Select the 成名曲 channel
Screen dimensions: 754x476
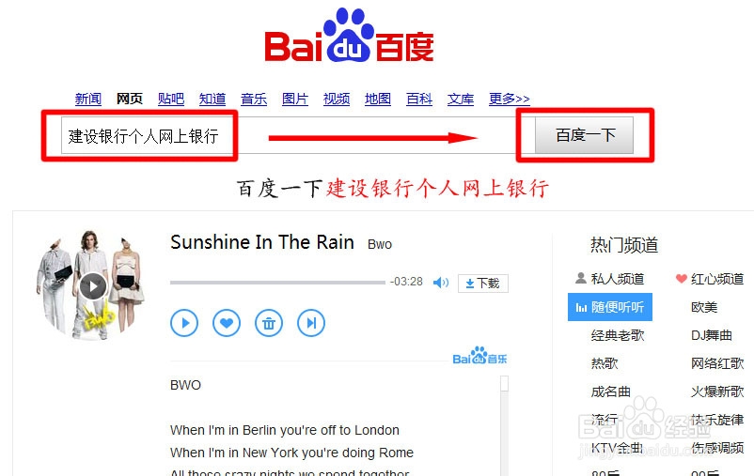click(611, 392)
